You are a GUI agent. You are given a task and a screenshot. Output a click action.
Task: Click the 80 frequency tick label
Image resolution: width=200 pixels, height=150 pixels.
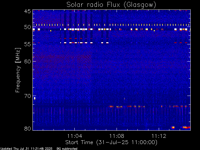click(27, 128)
